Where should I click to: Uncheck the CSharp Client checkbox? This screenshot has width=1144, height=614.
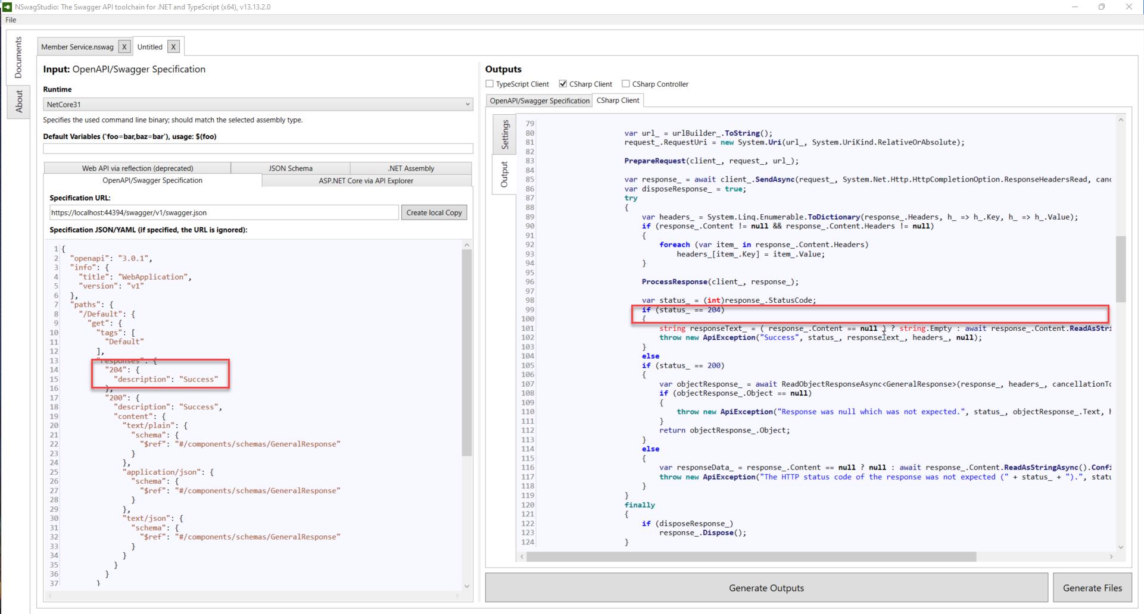(x=563, y=84)
